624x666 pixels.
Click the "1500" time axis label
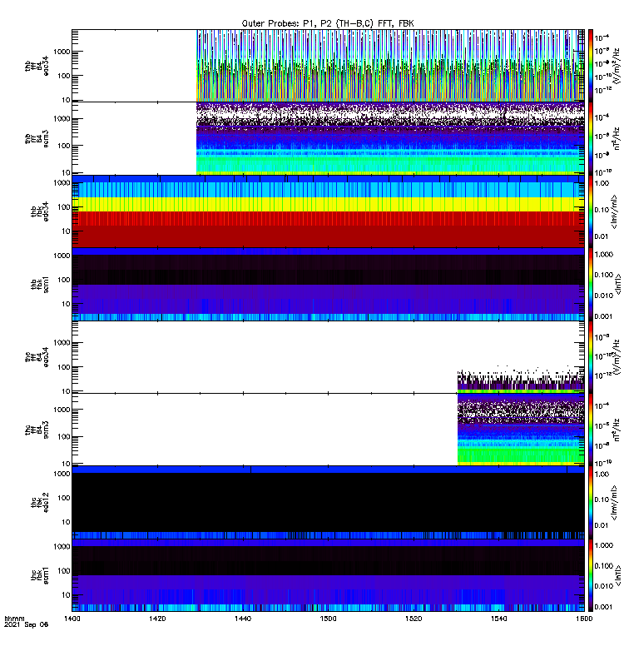[328, 619]
